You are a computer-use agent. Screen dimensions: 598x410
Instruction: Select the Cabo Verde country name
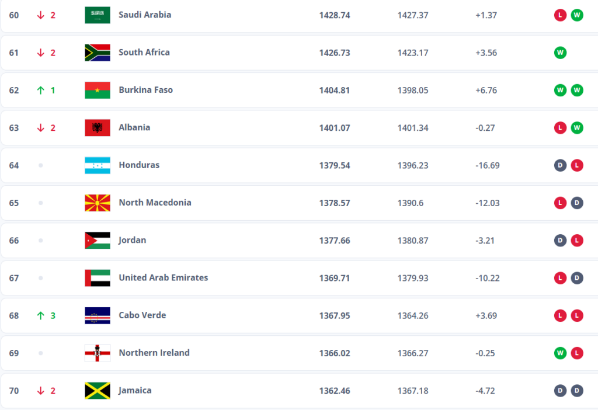[142, 315]
